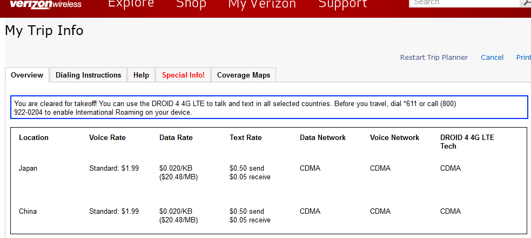
Task: Focus the Search input field
Action: click(465, 3)
